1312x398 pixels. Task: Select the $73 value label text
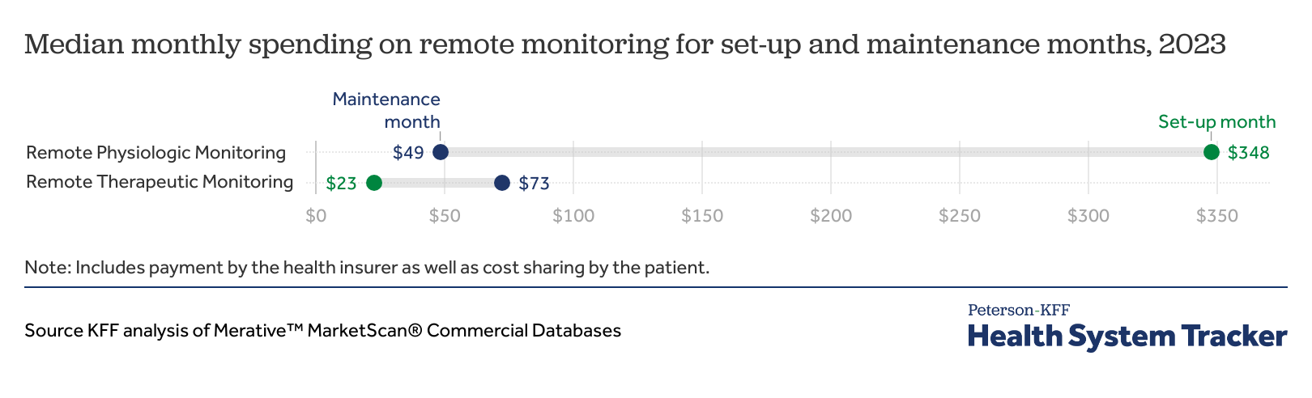point(535,184)
